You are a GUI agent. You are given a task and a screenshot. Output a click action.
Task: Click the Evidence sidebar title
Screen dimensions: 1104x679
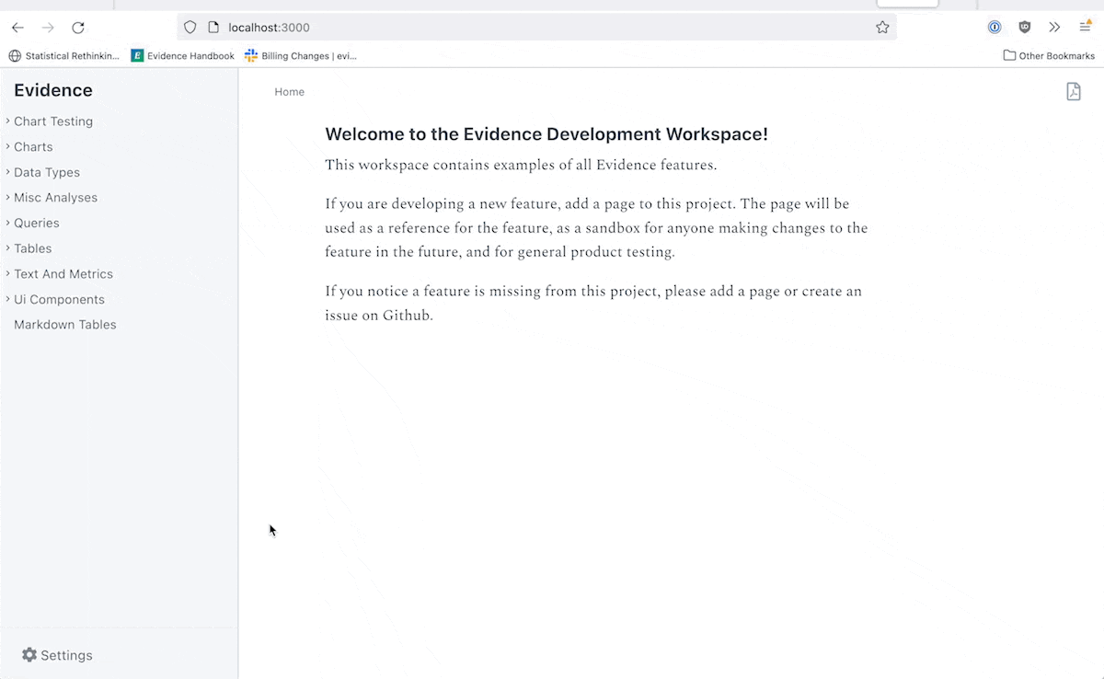pos(53,90)
